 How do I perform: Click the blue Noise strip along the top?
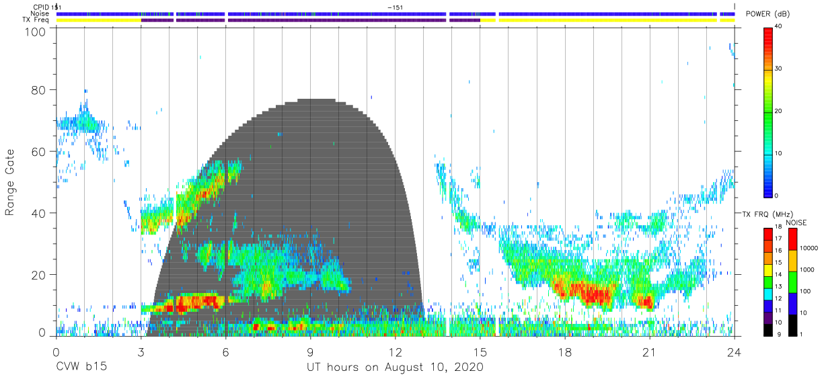point(396,13)
